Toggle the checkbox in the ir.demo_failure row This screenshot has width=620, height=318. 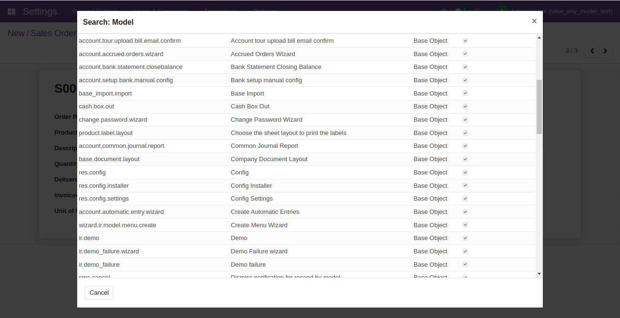pyautogui.click(x=465, y=264)
